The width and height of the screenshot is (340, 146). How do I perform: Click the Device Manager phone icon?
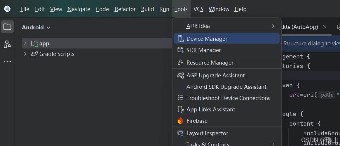[x=181, y=39]
